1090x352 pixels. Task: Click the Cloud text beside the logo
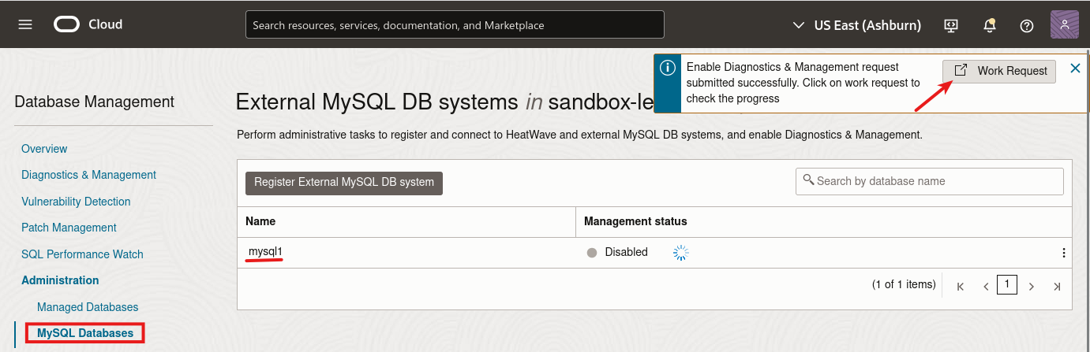[x=105, y=24]
